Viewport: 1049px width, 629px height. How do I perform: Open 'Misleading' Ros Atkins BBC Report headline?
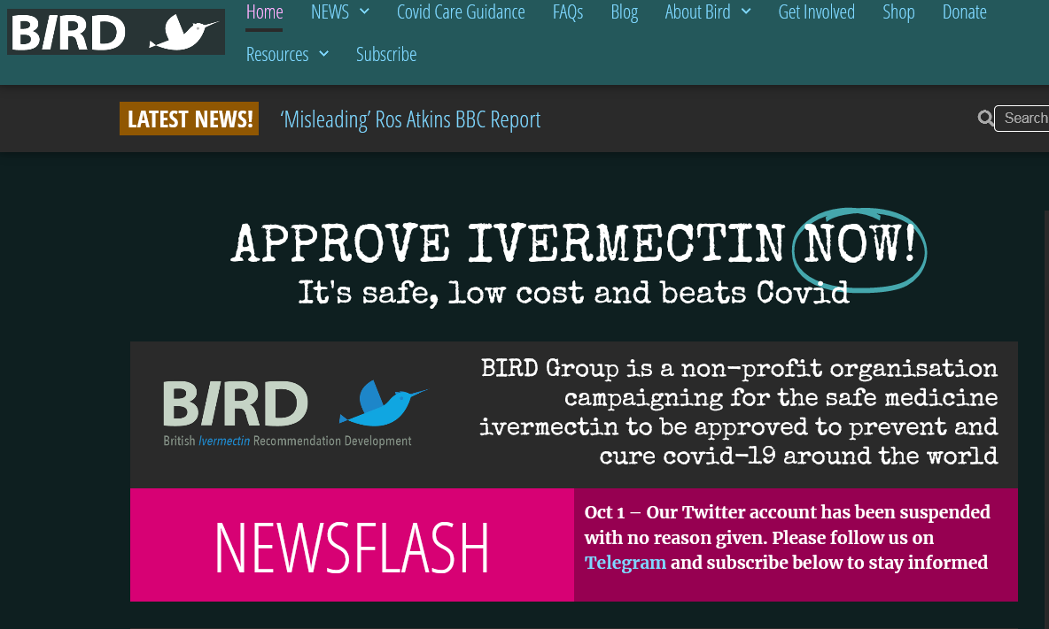(x=411, y=119)
